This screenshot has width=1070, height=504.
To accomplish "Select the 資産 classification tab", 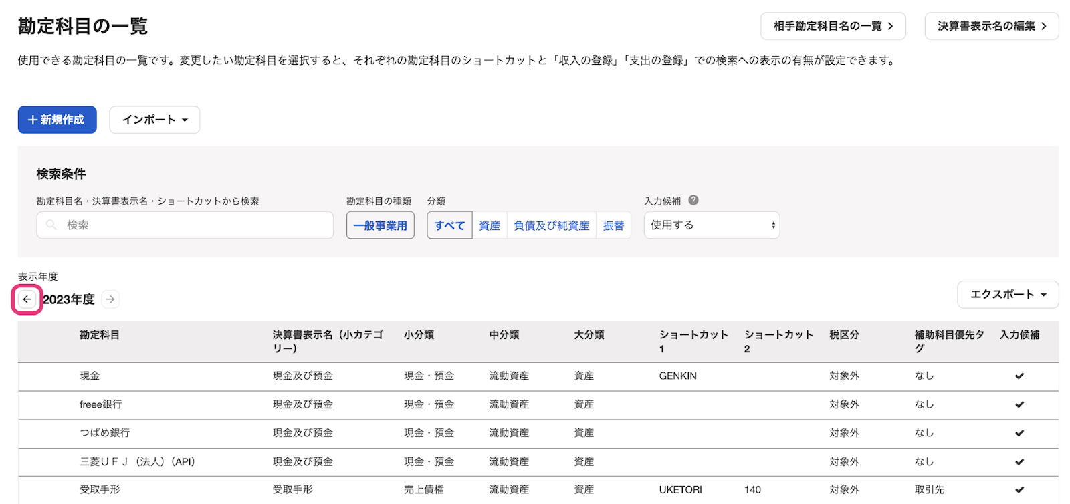I will coord(490,225).
